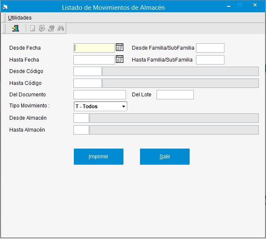
Task: Open calendar picker for Desde Fecha
Action: click(x=120, y=48)
